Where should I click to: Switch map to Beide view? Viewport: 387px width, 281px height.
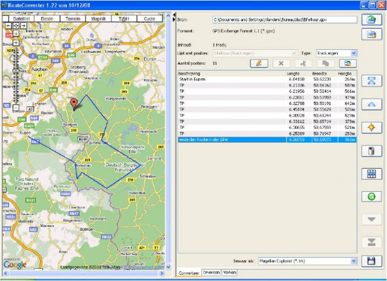point(47,18)
